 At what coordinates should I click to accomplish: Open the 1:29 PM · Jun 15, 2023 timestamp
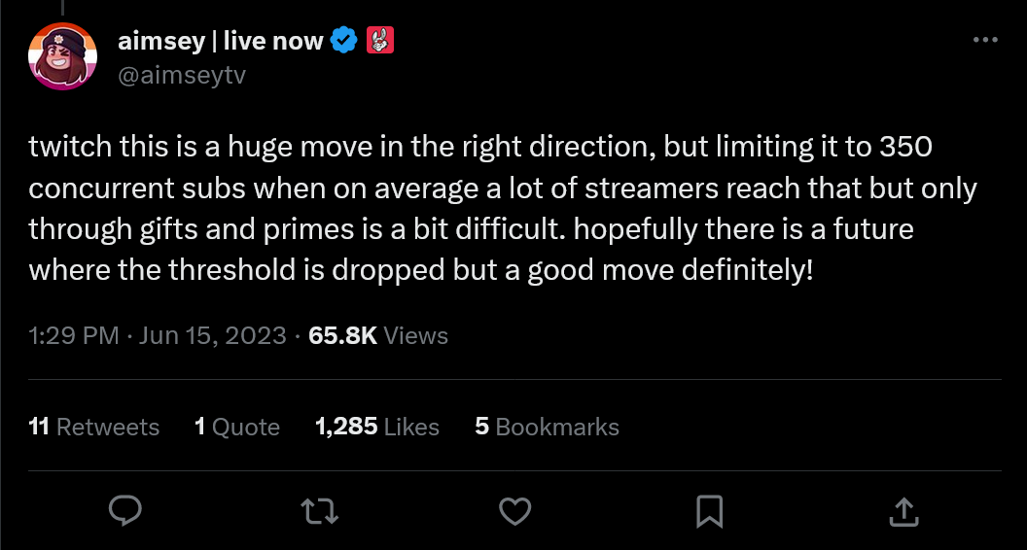tap(158, 336)
